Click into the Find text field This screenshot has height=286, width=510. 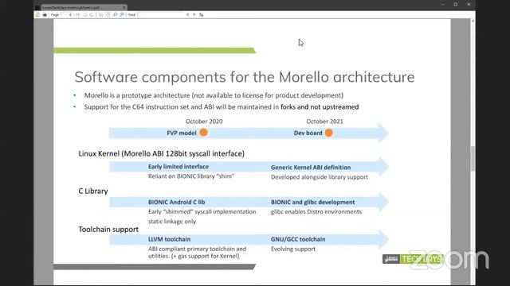coord(161,14)
